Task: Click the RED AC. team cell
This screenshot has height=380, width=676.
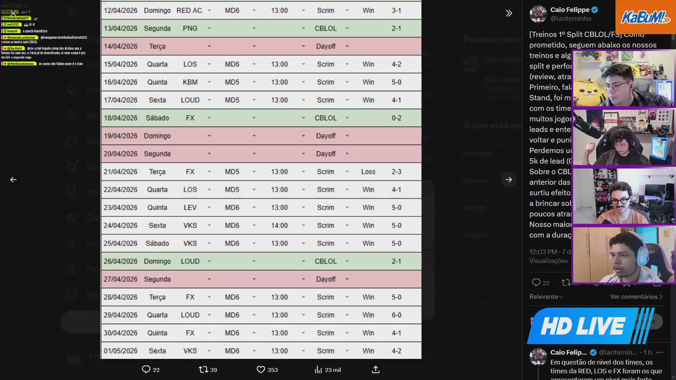Action: [x=190, y=10]
